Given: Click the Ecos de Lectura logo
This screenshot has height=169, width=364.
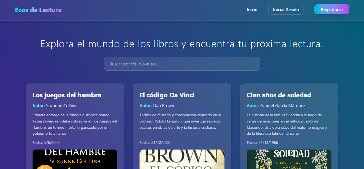Looking at the screenshot, I should tap(38, 9).
